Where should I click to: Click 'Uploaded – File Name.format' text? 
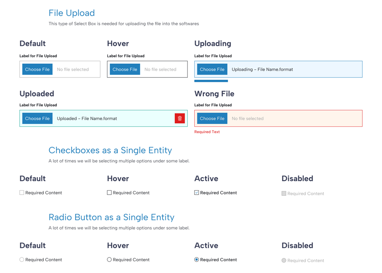point(87,118)
